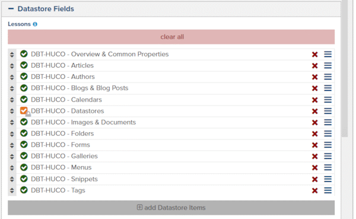The width and height of the screenshot is (356, 219).
Task: Open hamburger menu for Overview & Common Properties
Action: (x=328, y=54)
